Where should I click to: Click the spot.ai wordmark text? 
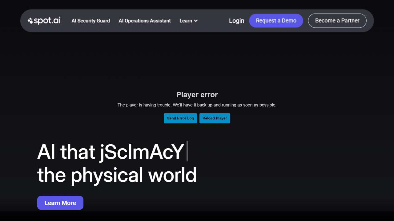tap(47, 21)
